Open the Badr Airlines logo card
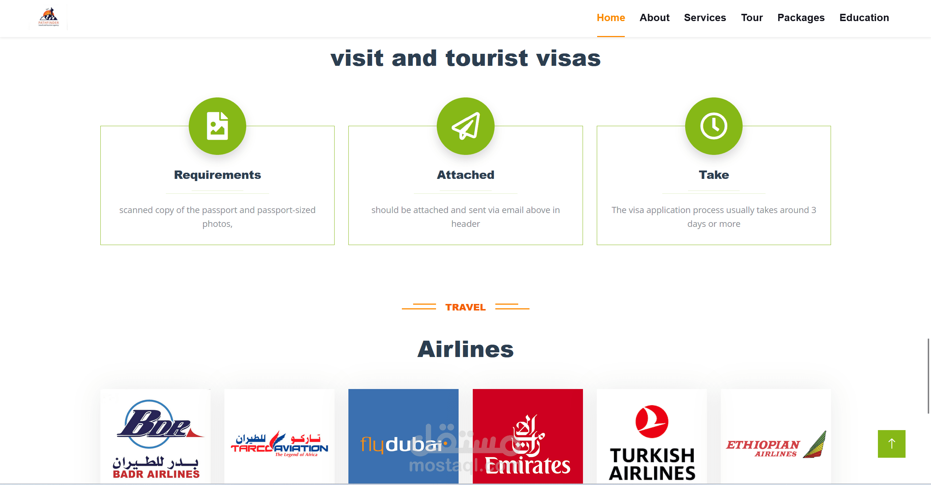This screenshot has width=931, height=485. [156, 436]
